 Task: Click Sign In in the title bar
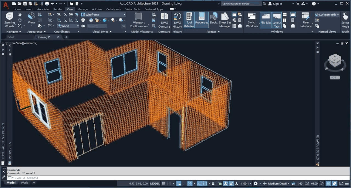(x=277, y=4)
